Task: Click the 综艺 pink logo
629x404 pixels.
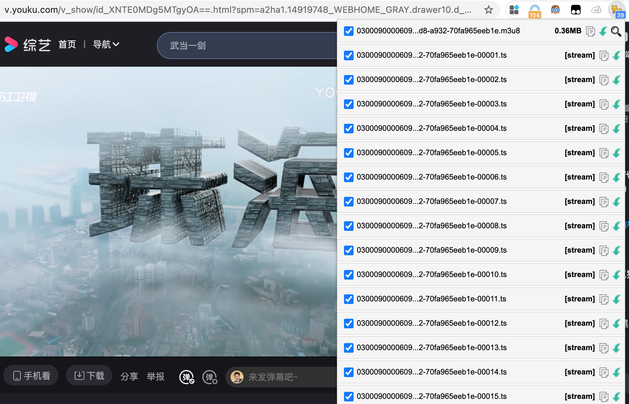Action: (11, 44)
